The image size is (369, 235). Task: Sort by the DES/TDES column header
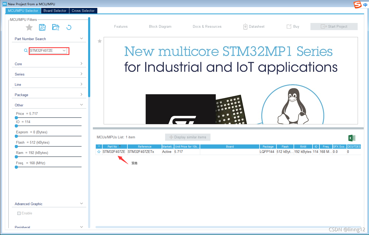click(354, 147)
